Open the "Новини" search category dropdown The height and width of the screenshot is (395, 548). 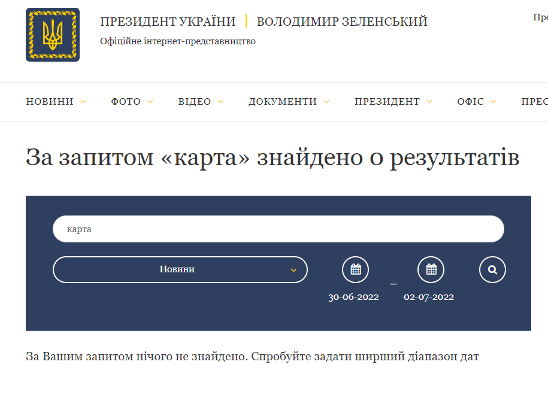pyautogui.click(x=180, y=269)
